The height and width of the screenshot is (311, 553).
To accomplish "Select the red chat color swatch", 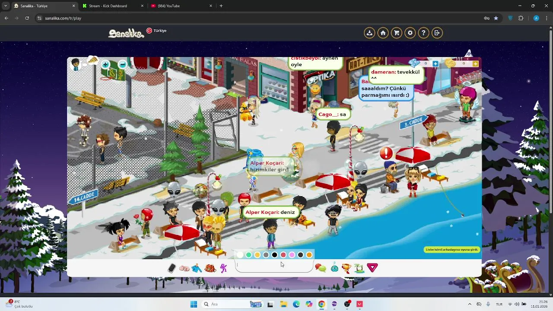I will point(283,255).
